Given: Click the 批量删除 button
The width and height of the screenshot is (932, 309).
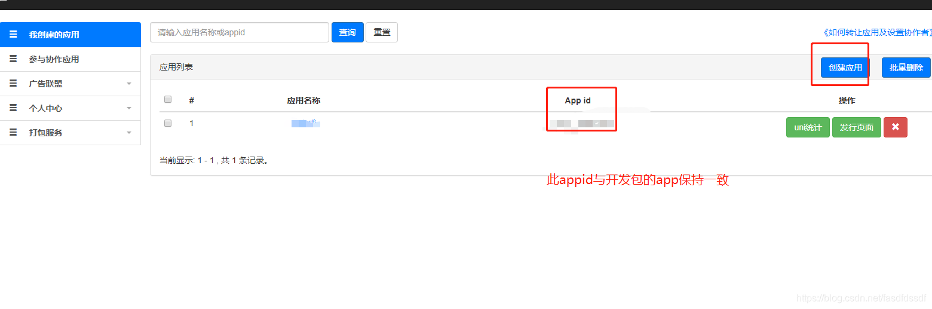Looking at the screenshot, I should tap(906, 68).
